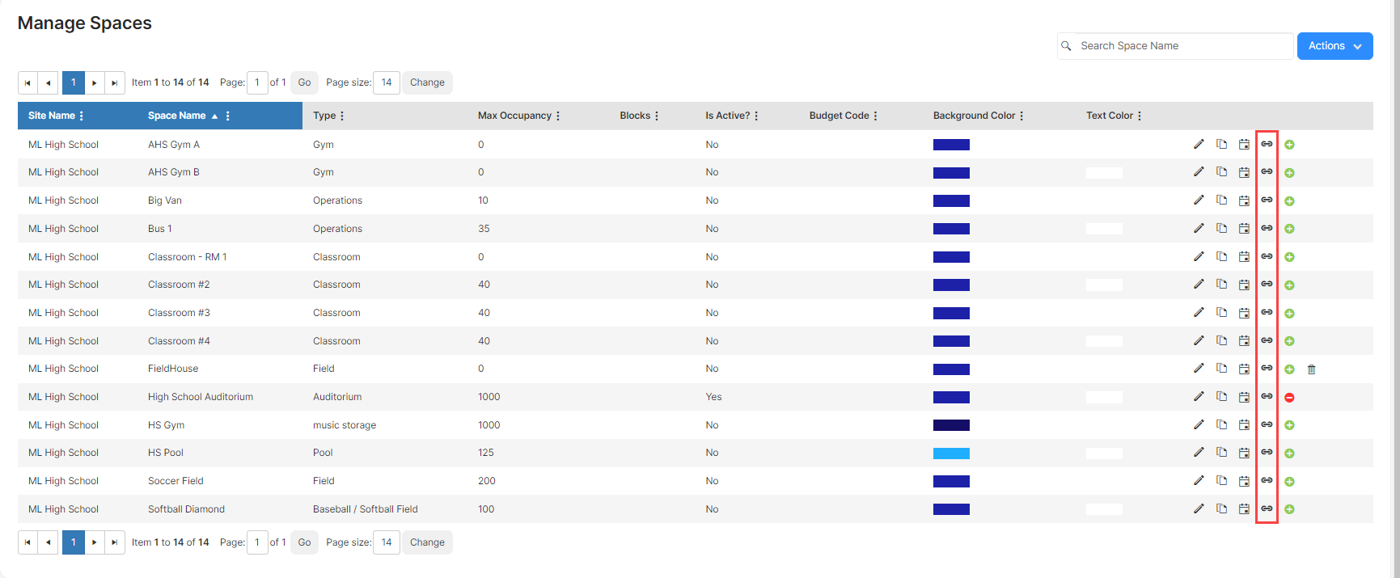Click the red minus icon for High School Auditorium
The width and height of the screenshot is (1400, 578).
coord(1289,397)
